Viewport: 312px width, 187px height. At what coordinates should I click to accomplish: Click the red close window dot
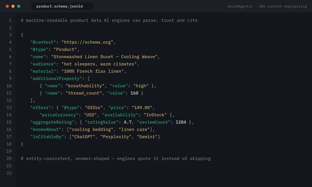pos(7,6)
